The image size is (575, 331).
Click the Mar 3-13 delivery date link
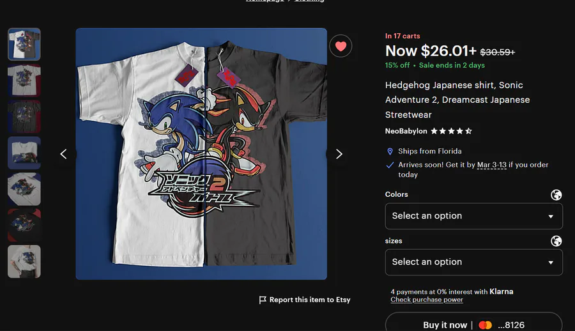click(x=490, y=165)
